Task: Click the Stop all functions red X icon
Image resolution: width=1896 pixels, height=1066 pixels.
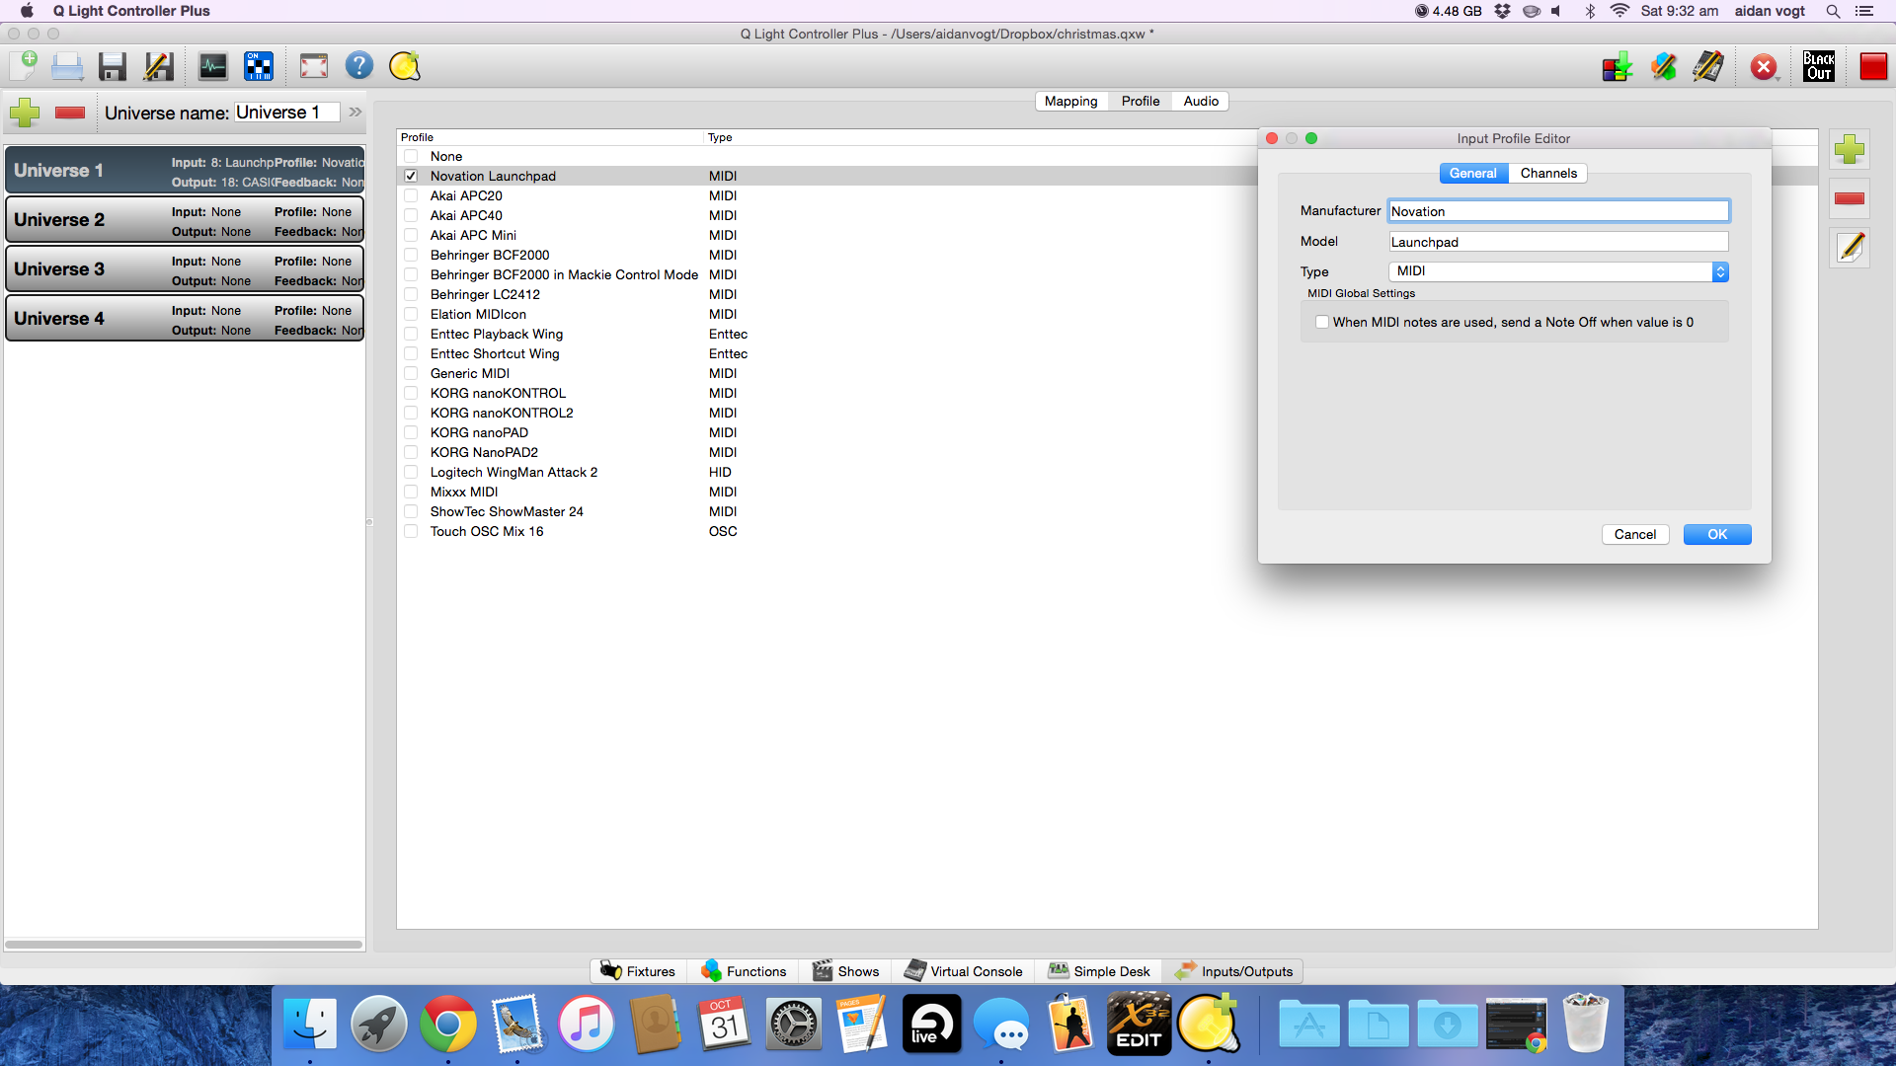Action: [1764, 67]
